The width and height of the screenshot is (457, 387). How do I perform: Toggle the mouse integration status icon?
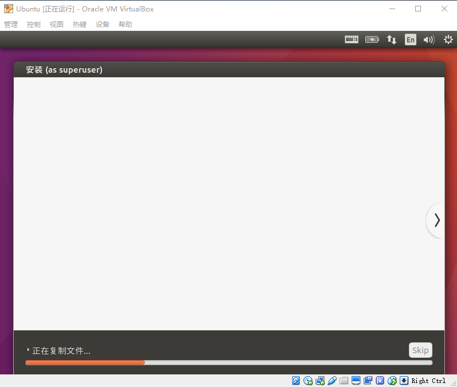[392, 381]
